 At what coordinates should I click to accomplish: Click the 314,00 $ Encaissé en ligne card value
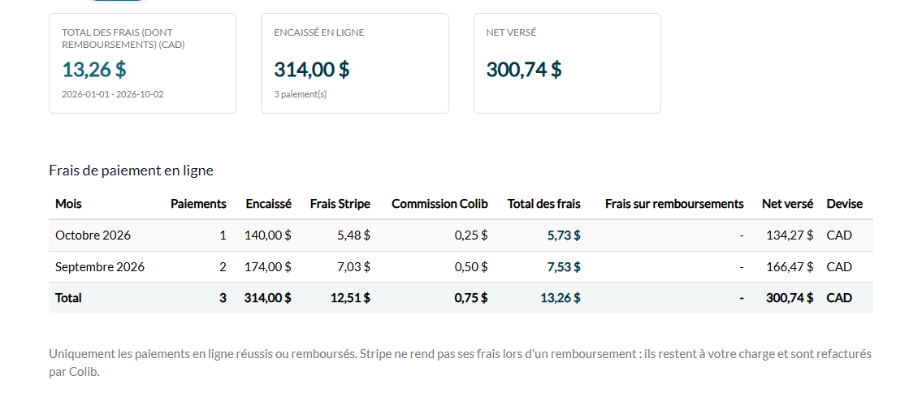tap(312, 69)
